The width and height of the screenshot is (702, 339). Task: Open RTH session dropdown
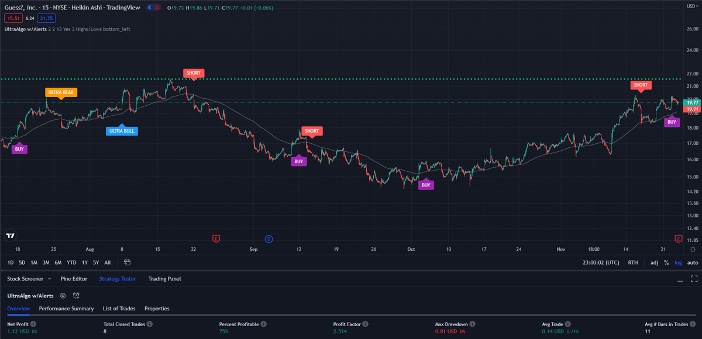pyautogui.click(x=633, y=262)
